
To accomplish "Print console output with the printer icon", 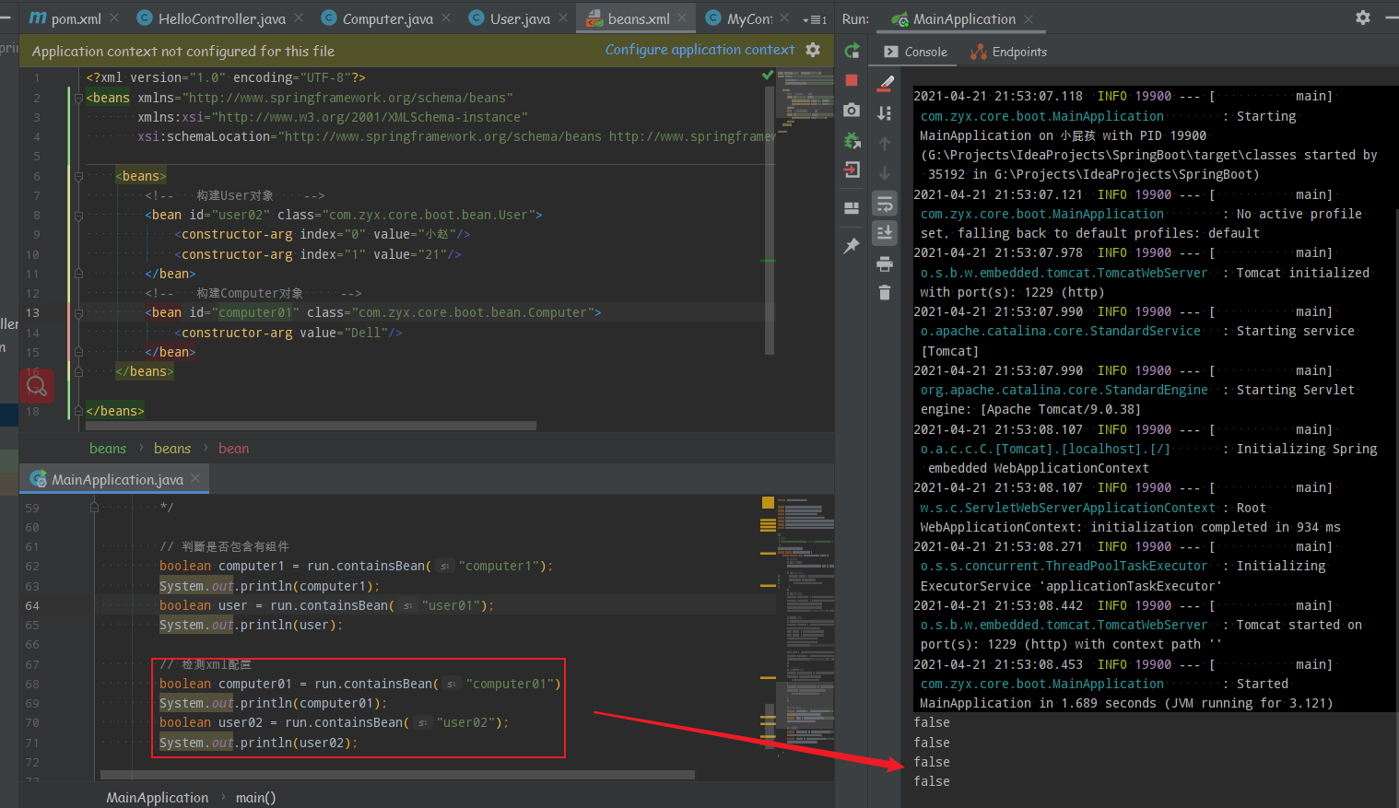I will (885, 264).
